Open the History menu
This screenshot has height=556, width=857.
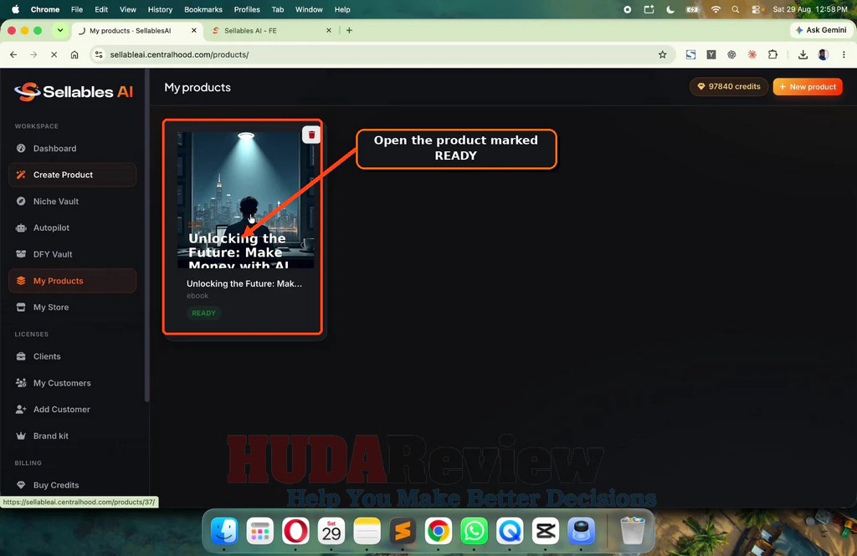coord(160,9)
